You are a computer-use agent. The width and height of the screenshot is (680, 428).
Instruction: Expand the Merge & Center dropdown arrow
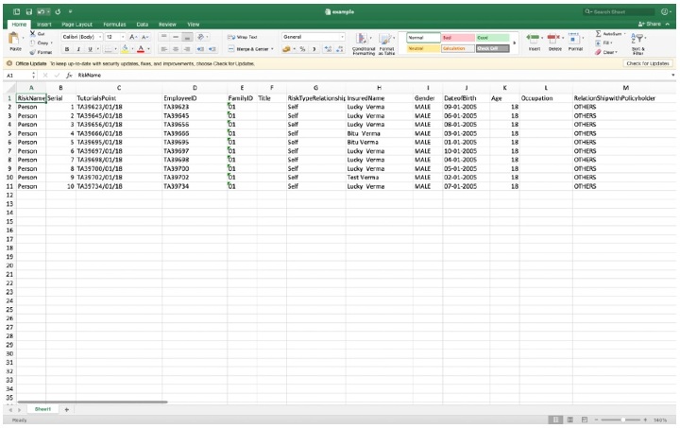coord(272,49)
